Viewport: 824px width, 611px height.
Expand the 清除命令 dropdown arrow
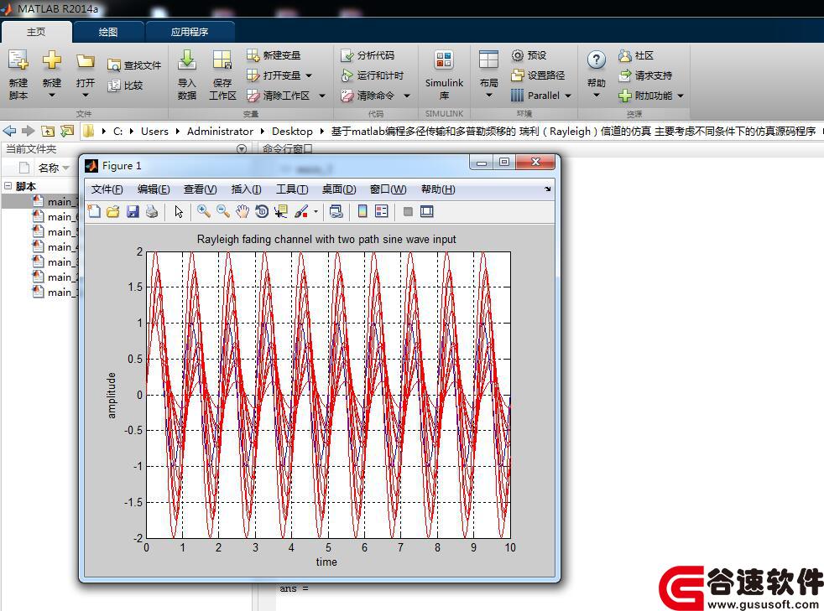click(x=407, y=96)
